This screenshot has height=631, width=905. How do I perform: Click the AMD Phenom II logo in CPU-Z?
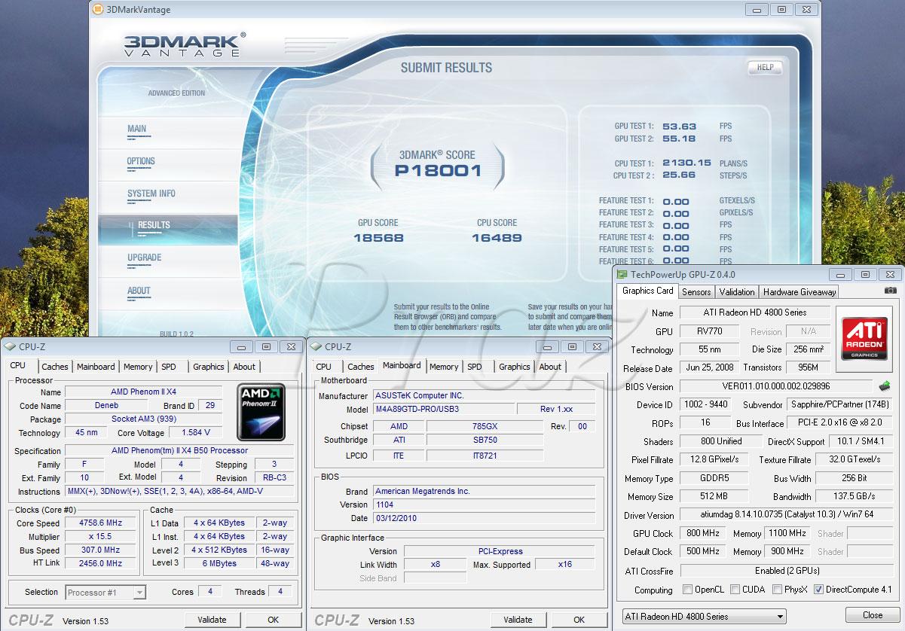261,412
